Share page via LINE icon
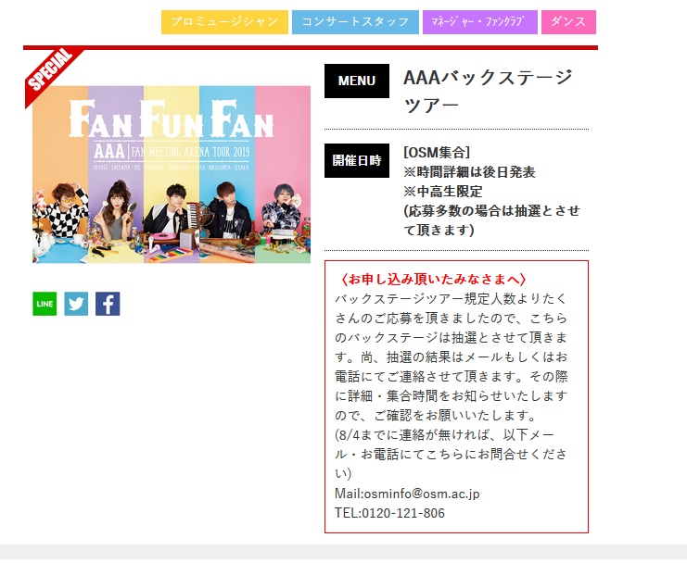This screenshot has width=687, height=563. coord(45,304)
